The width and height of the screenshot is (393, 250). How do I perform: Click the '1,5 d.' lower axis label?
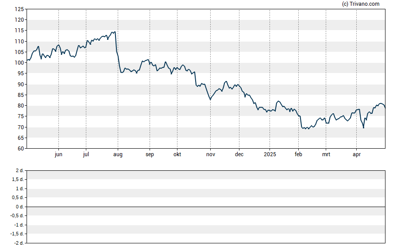coord(18,180)
